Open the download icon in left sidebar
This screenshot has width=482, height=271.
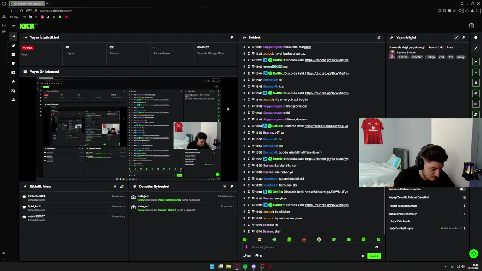(13, 99)
